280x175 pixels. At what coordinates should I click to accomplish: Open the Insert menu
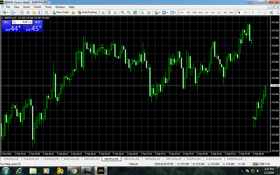click(26, 7)
